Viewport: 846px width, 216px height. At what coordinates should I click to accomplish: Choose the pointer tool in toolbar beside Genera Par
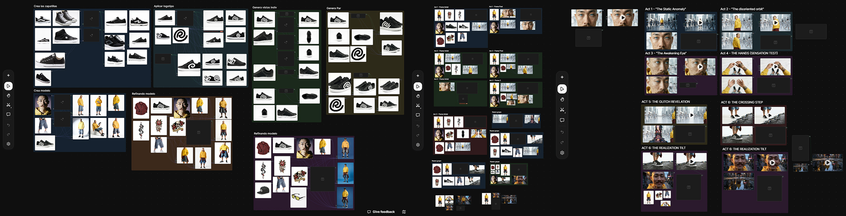[x=418, y=86]
